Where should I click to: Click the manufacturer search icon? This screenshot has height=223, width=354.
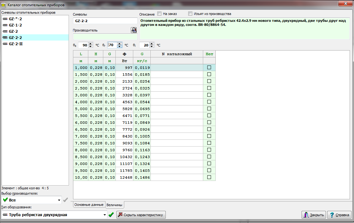[134, 30]
